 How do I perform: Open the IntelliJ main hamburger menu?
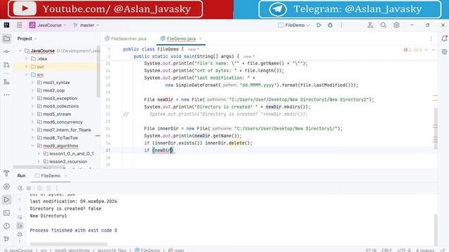click(20, 25)
